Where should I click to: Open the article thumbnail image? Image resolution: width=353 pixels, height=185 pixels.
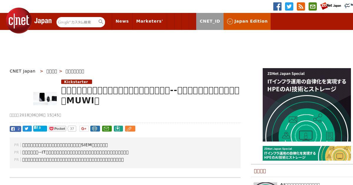(x=45, y=98)
